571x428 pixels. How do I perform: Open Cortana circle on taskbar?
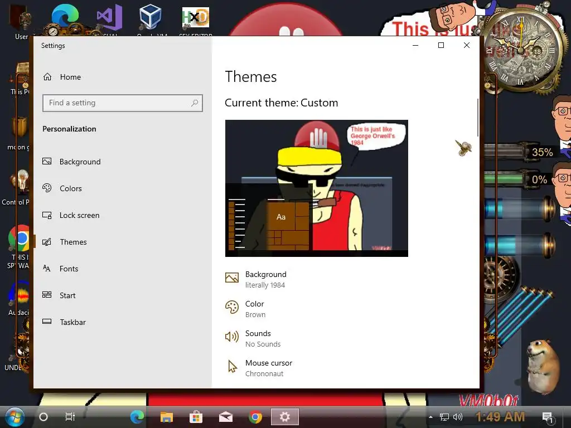pos(43,417)
